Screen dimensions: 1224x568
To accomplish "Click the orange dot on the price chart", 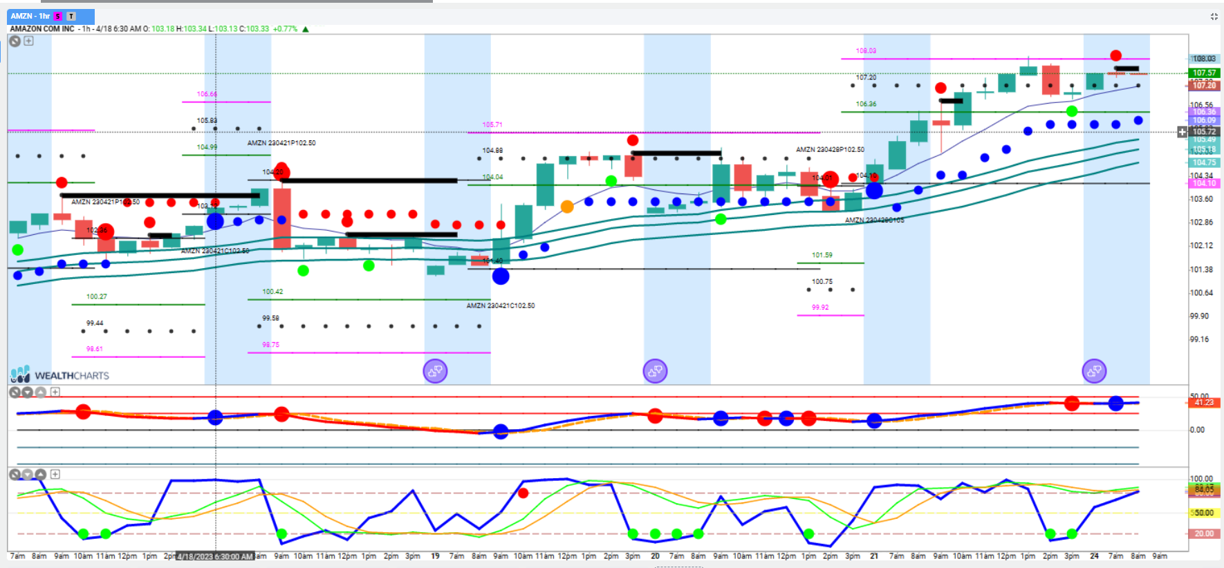I will tap(567, 207).
